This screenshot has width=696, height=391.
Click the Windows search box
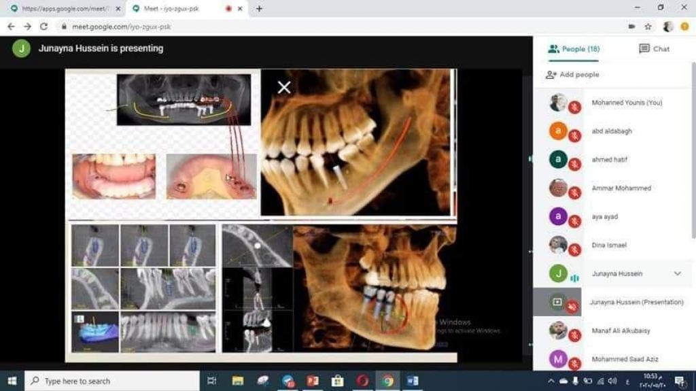[x=112, y=381]
